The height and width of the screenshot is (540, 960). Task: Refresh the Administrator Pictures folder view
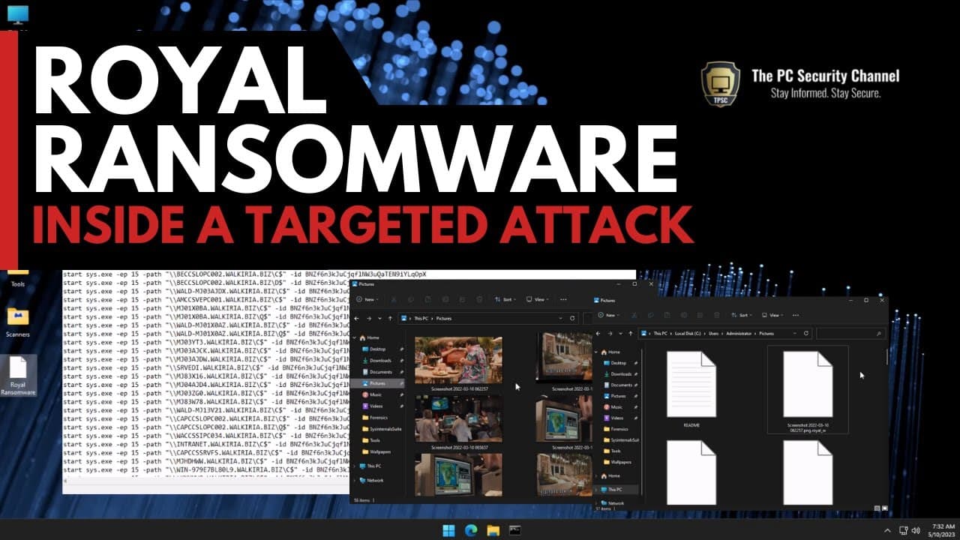click(x=806, y=333)
